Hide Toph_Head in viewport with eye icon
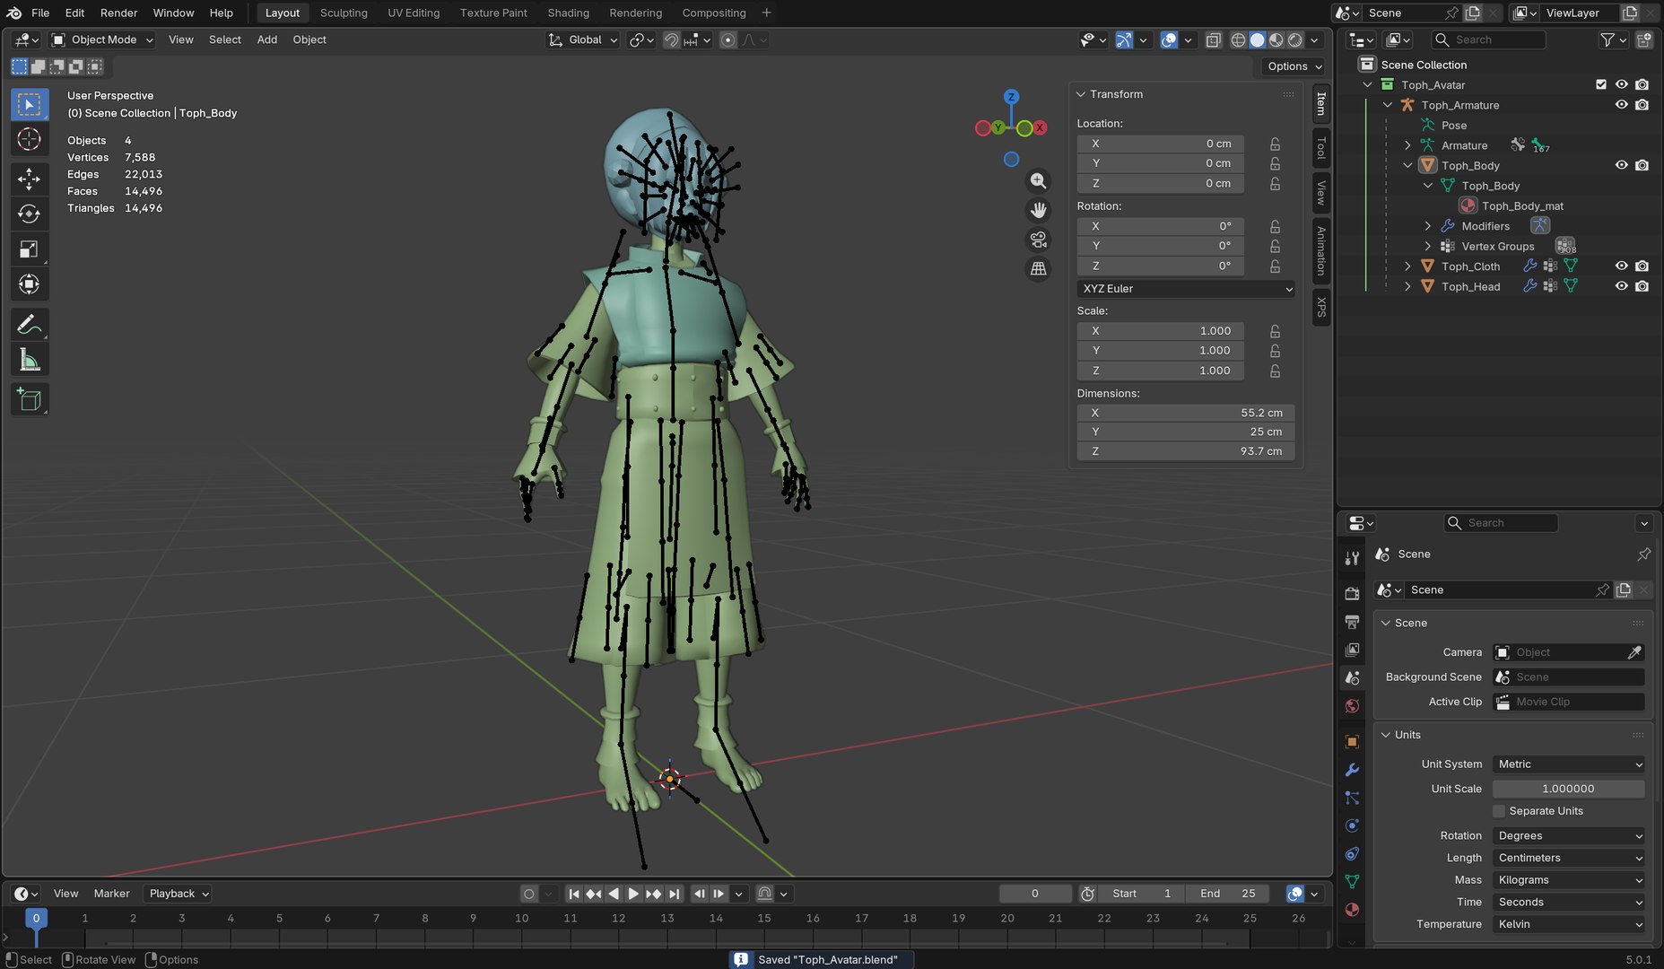 coord(1621,286)
